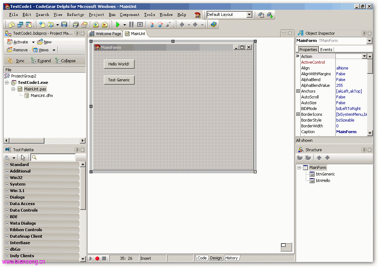Click the Remove file from project icon
Image resolution: width=378 pixels, height=267 pixels.
(x=105, y=24)
